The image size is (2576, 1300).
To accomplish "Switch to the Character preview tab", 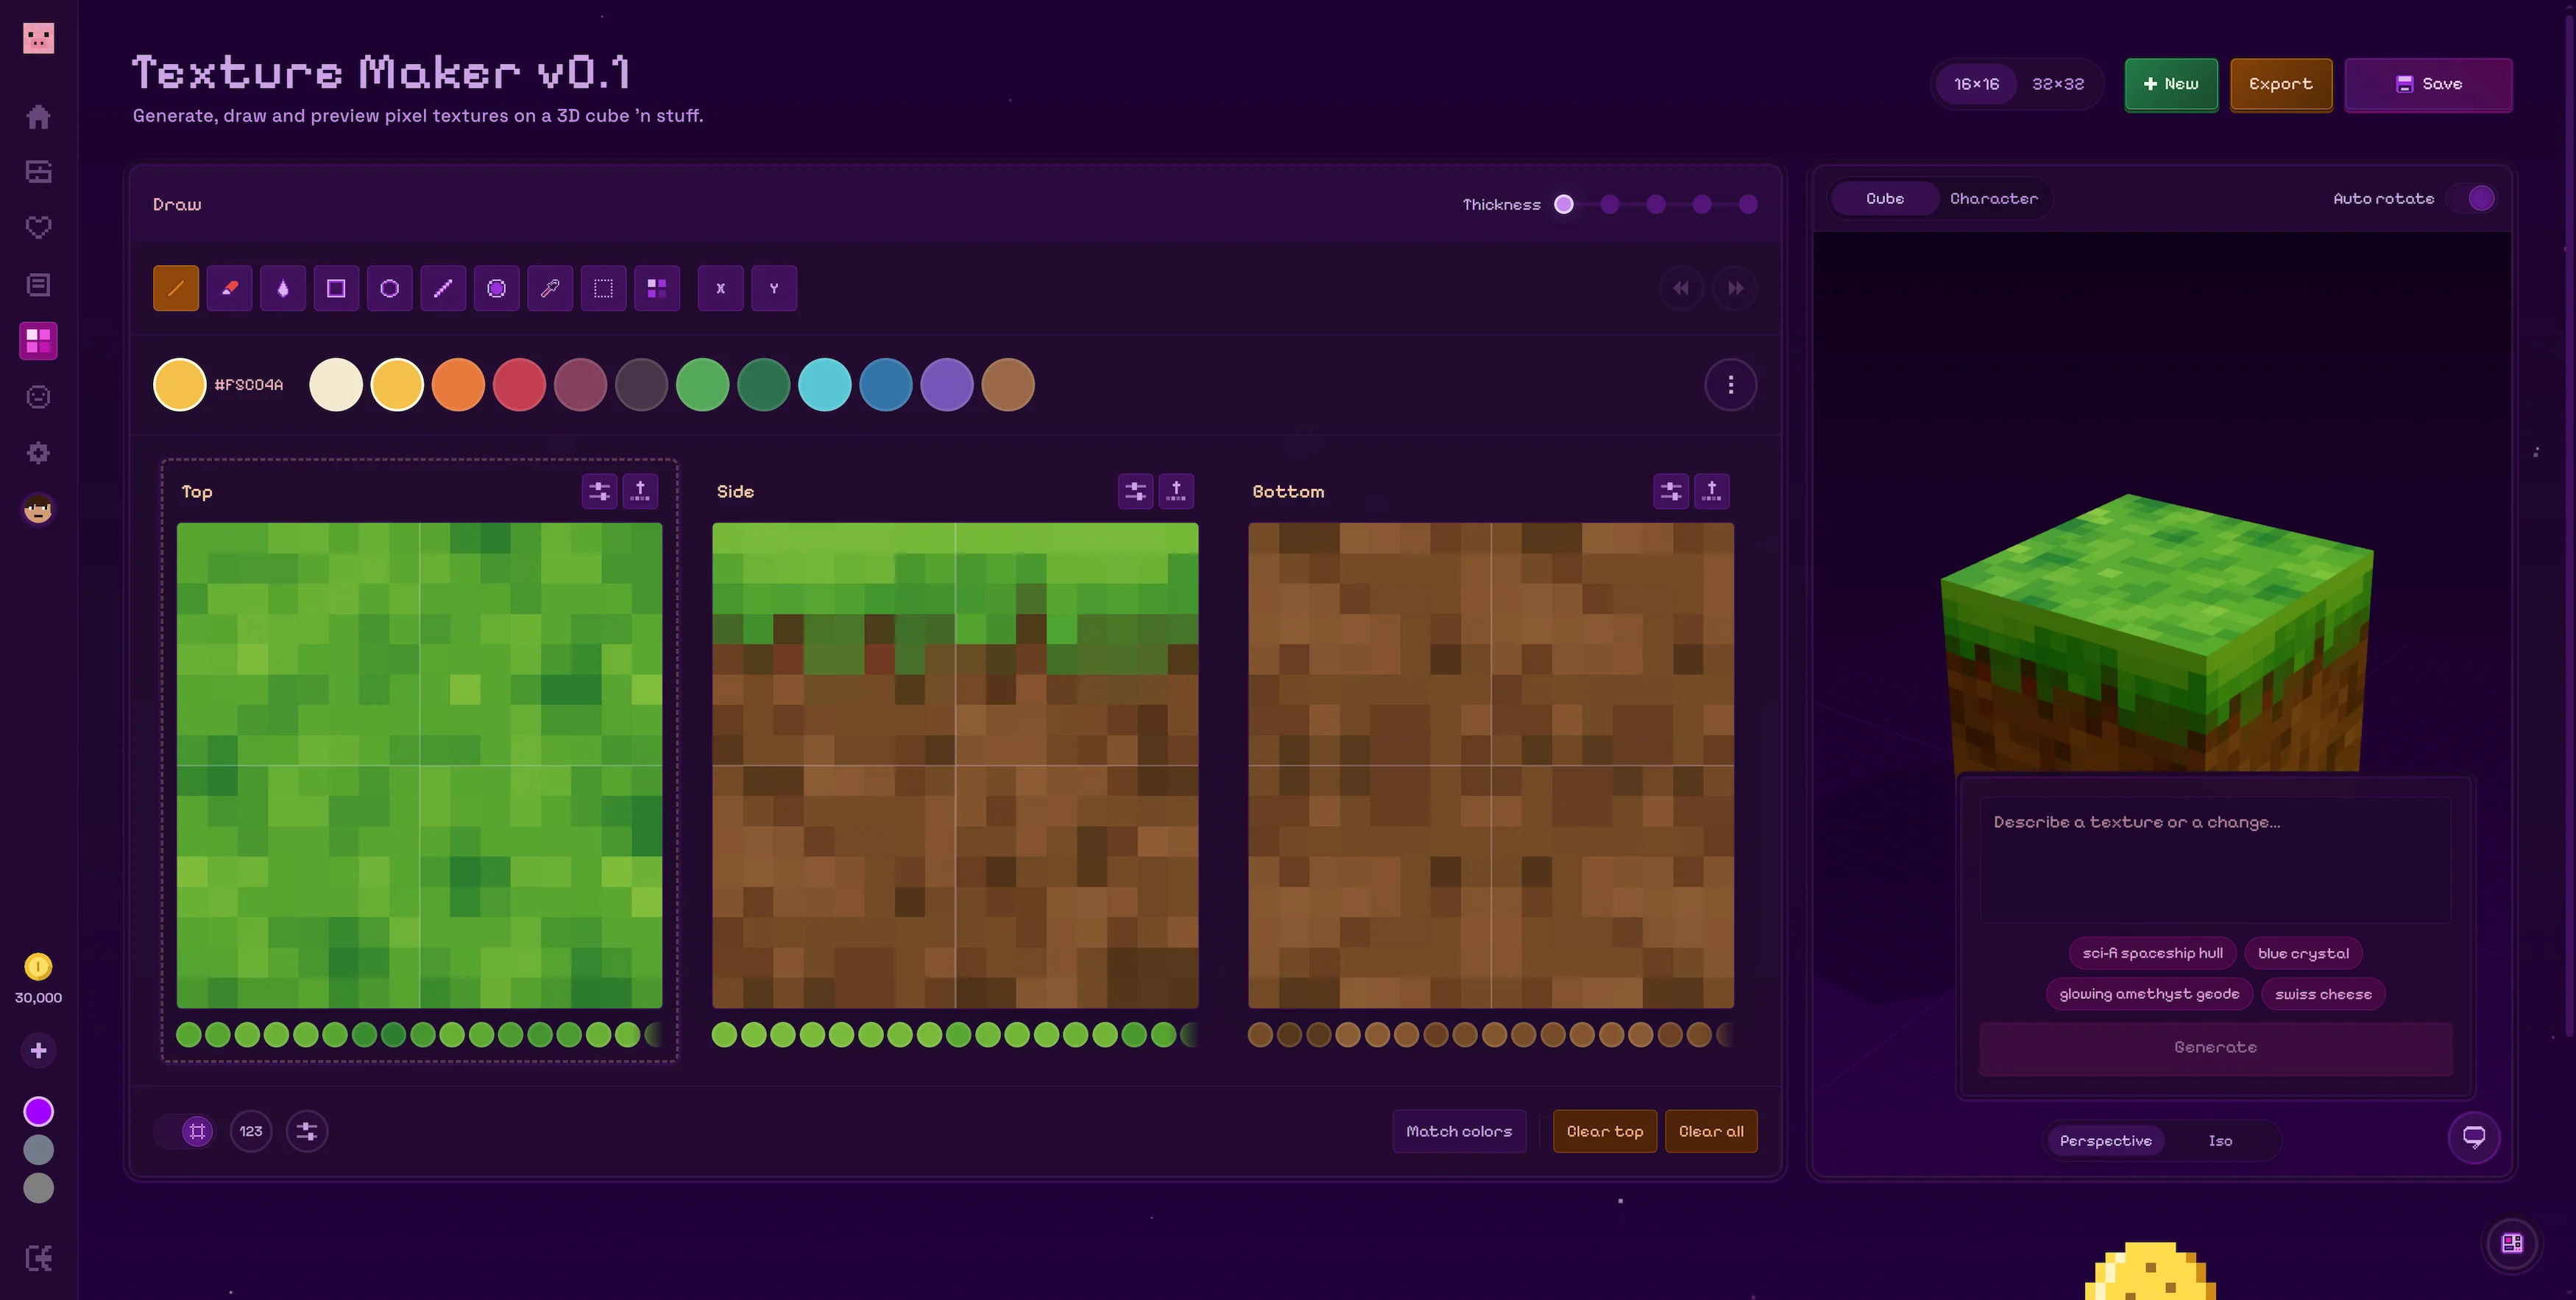I will 1994,198.
